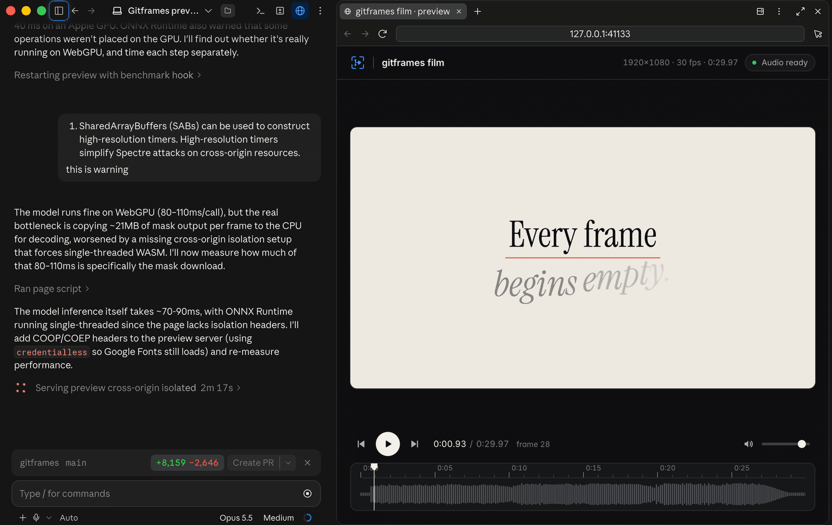This screenshot has width=832, height=525.
Task: Expand Restarting preview with benchmark hook
Action: (x=107, y=75)
